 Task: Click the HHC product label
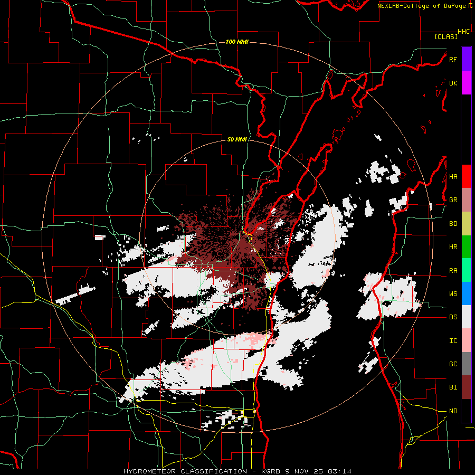click(463, 32)
